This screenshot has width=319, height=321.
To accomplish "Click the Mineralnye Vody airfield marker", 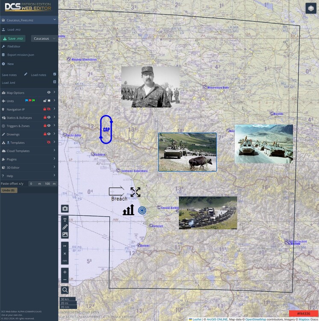I will coord(205,87).
